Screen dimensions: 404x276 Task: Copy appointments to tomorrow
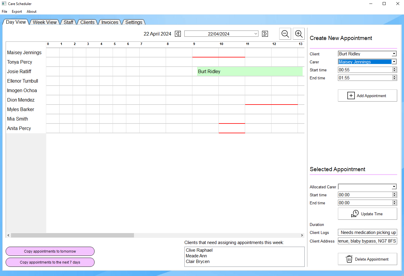[x=50, y=251]
